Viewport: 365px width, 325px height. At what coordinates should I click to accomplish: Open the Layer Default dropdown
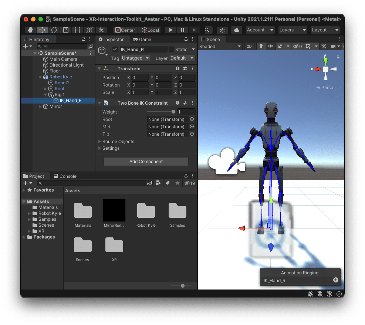coord(182,58)
